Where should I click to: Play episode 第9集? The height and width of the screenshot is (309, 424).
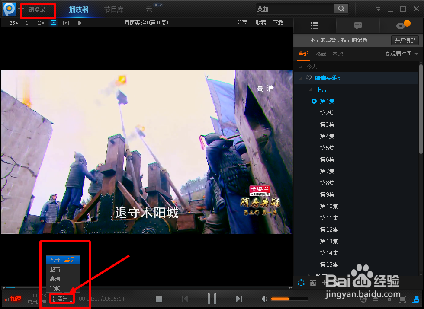pyautogui.click(x=327, y=194)
